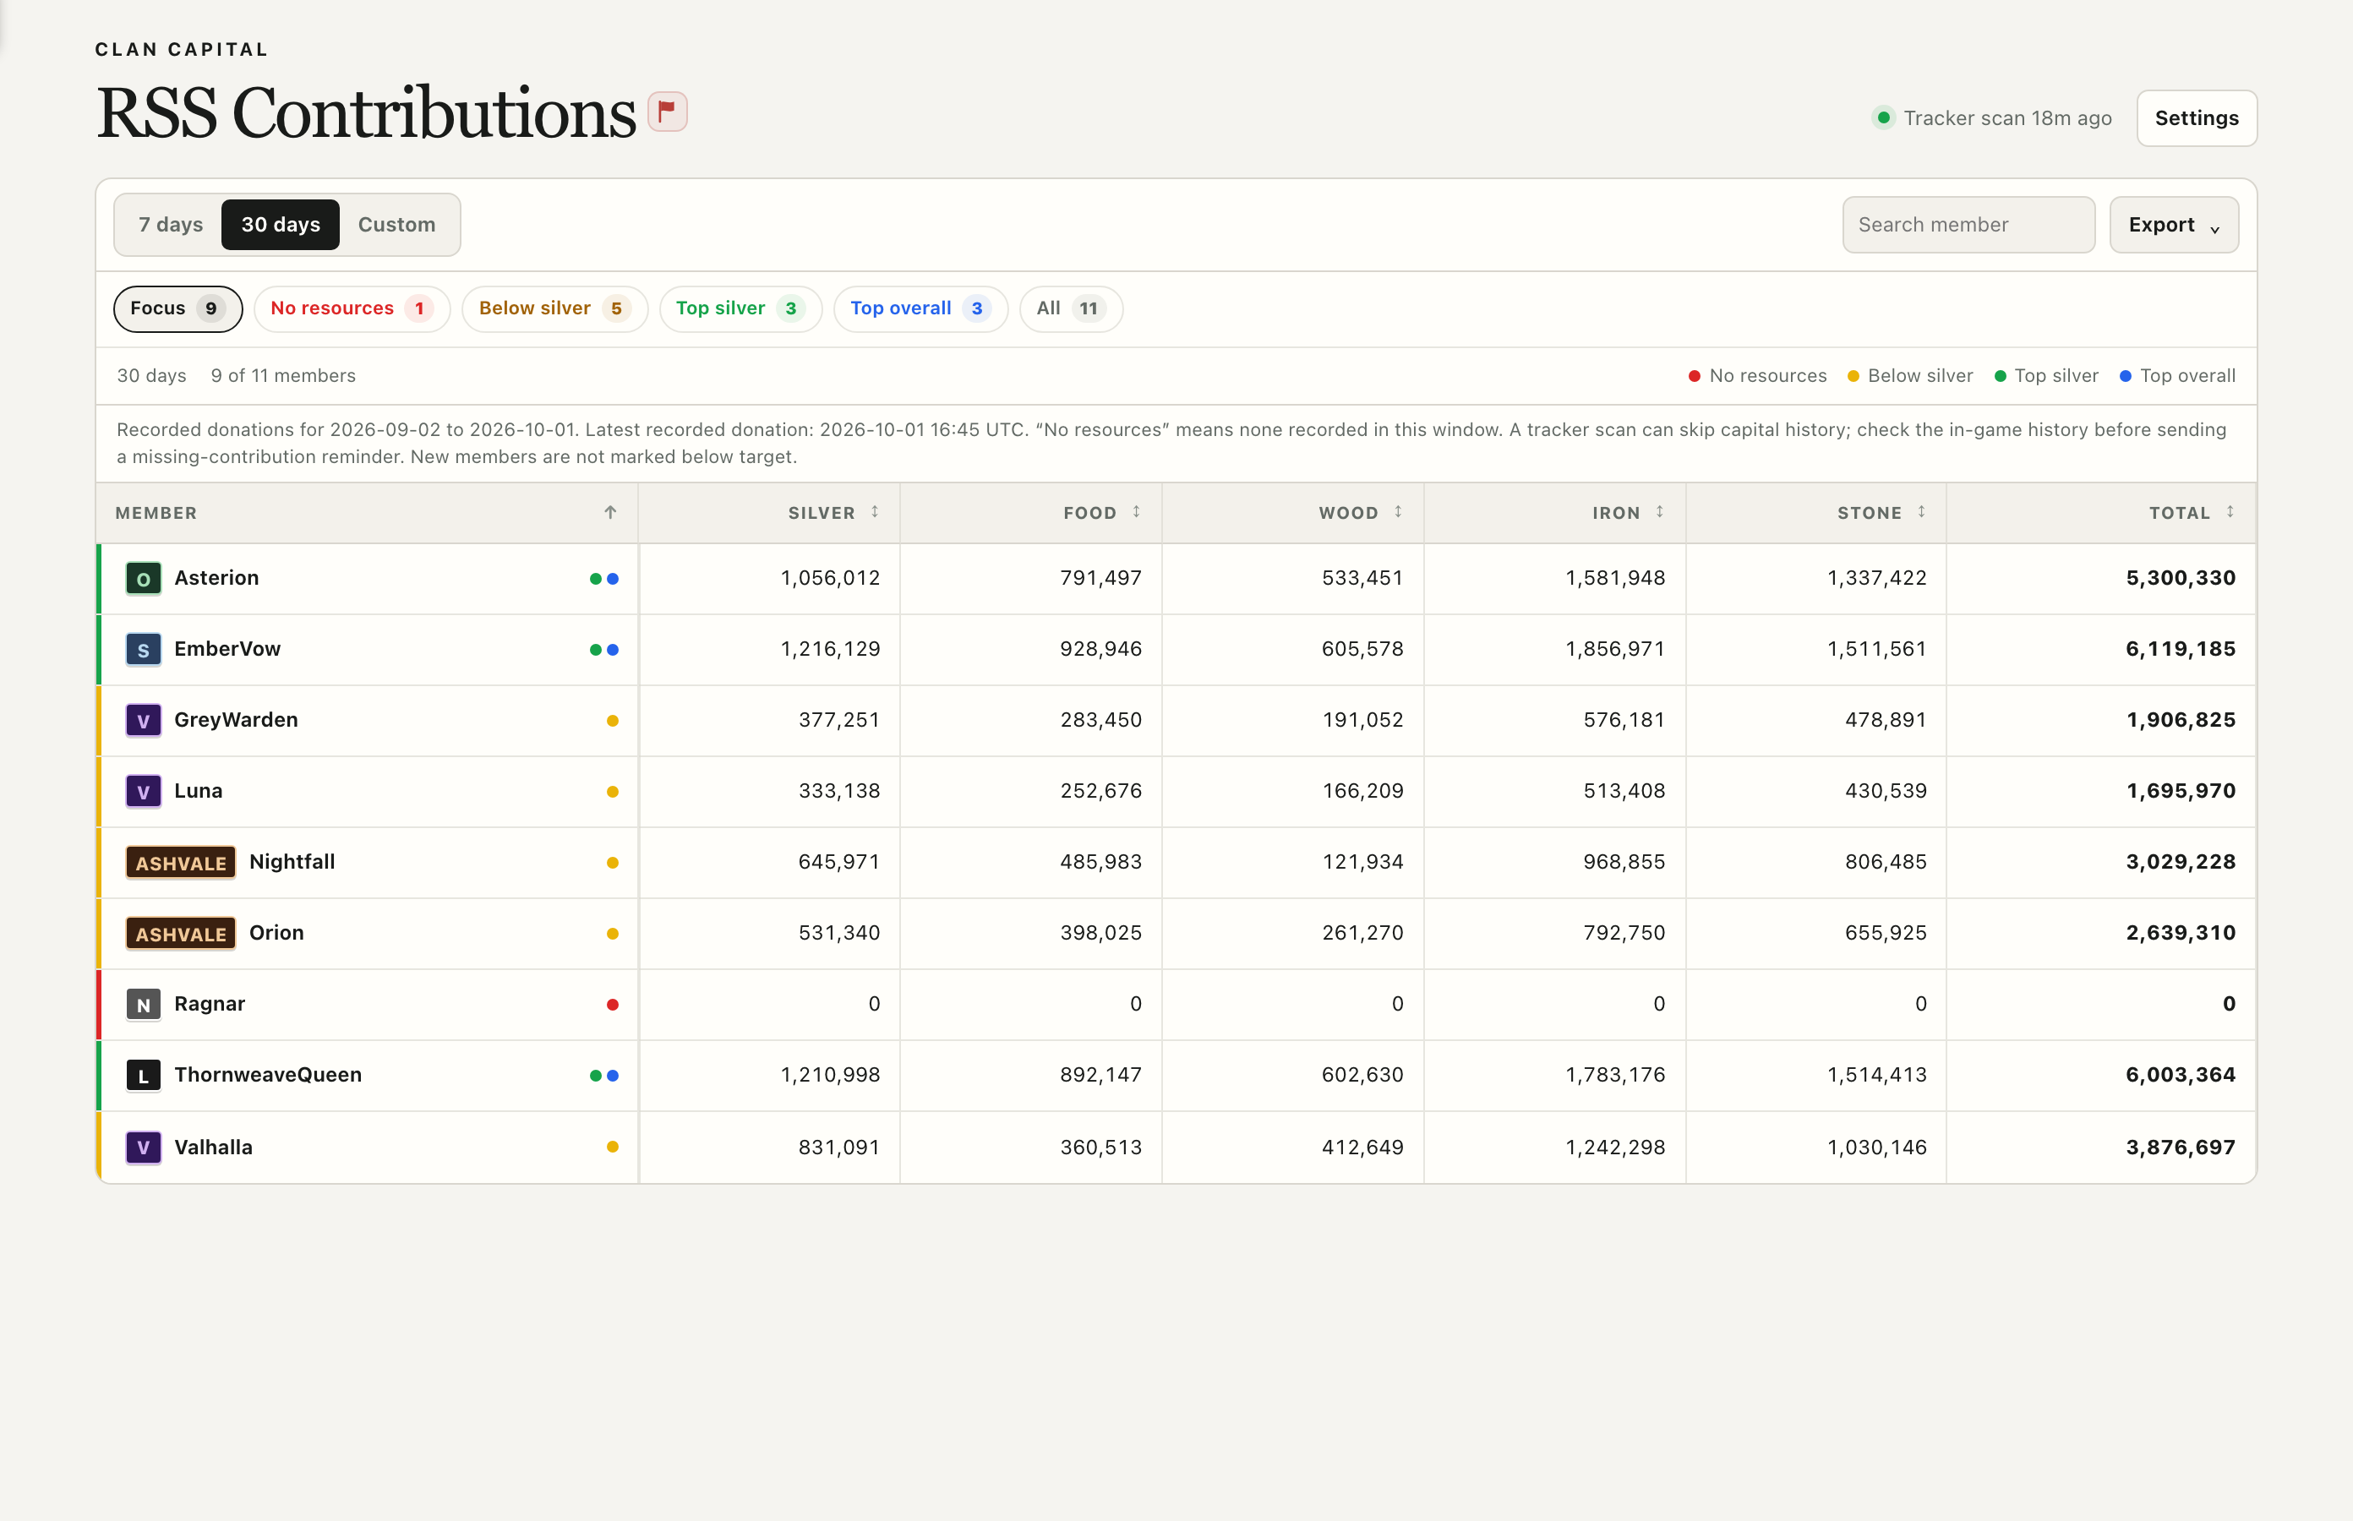
Task: Click GreyWarden's purple V rank badge
Action: 143,721
